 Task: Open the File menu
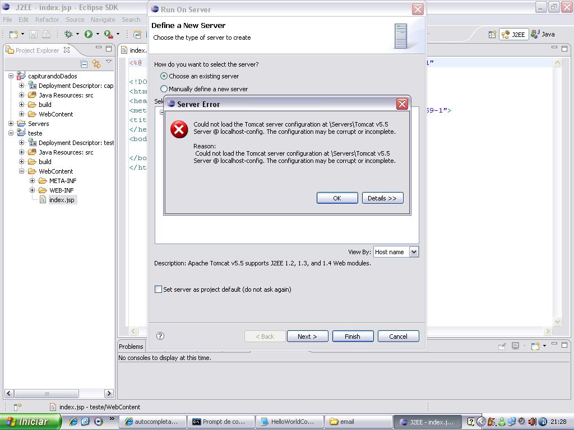pos(7,20)
